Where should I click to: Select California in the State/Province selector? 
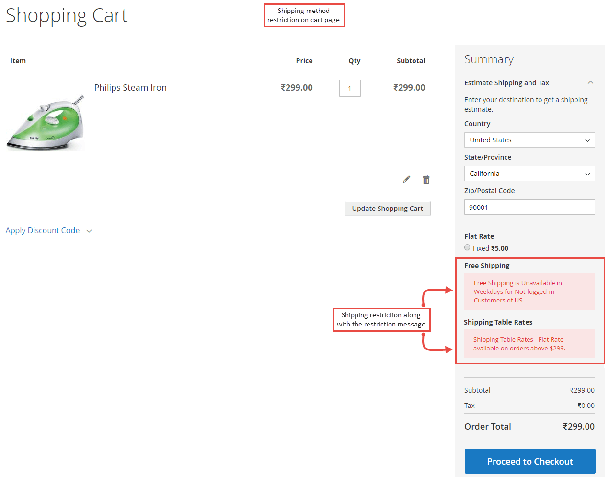point(529,173)
